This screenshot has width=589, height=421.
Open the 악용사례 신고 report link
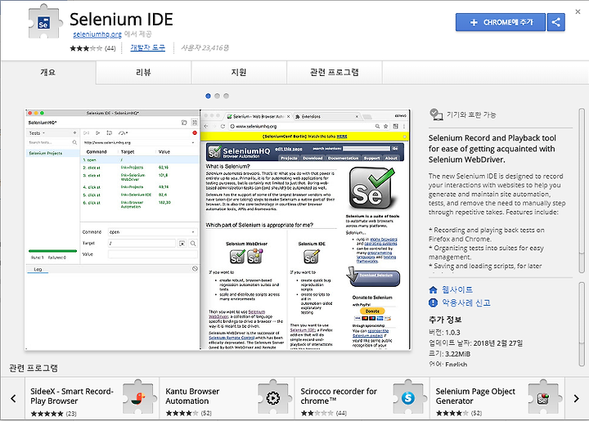(x=466, y=302)
